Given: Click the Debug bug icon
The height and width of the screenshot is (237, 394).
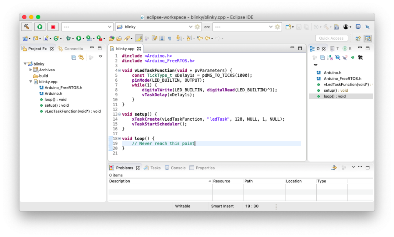Looking at the screenshot, I should pyautogui.click(x=68, y=38).
